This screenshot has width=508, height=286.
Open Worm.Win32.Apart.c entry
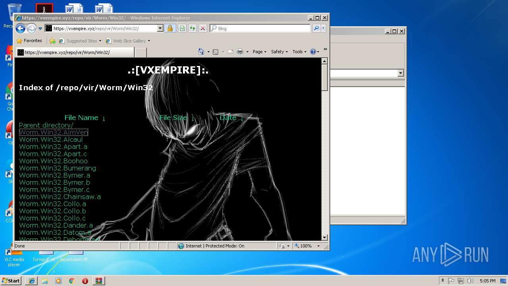pos(53,154)
